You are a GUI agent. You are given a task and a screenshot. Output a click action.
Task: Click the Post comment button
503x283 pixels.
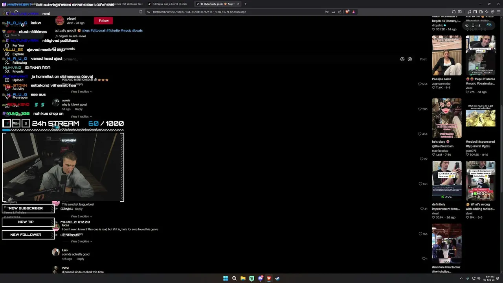(x=423, y=59)
